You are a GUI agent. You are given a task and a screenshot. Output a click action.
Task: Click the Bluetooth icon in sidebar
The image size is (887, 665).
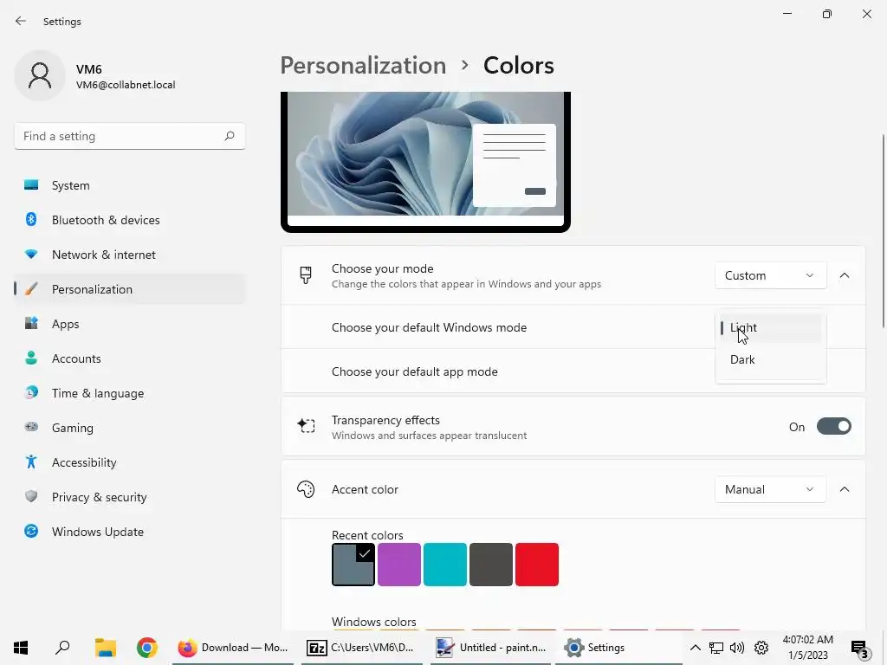tap(31, 219)
